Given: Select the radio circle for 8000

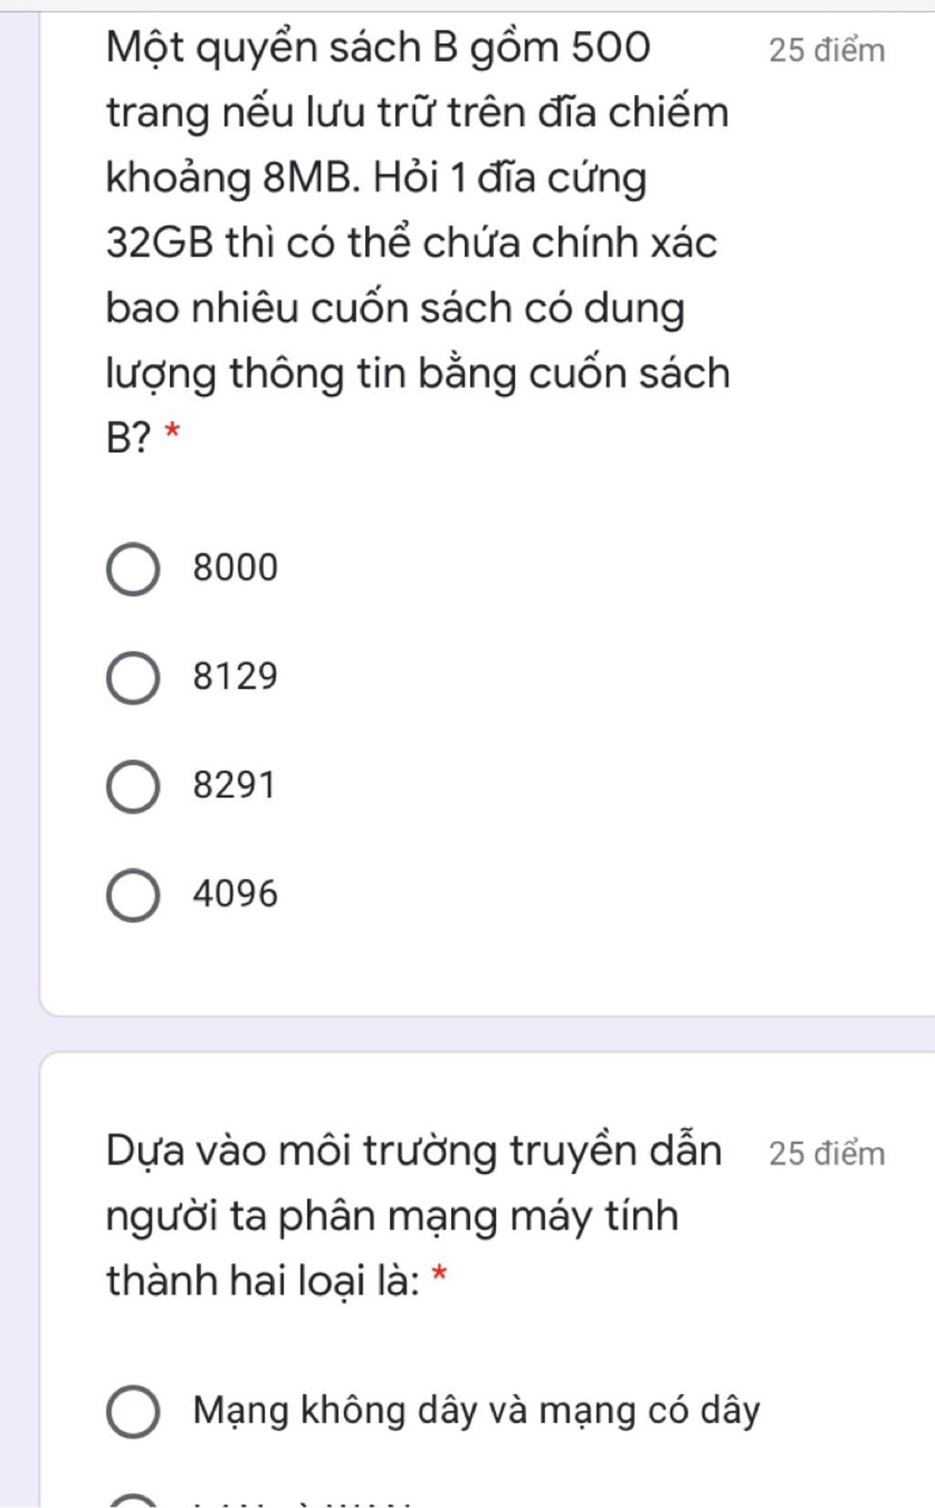Looking at the screenshot, I should (133, 571).
